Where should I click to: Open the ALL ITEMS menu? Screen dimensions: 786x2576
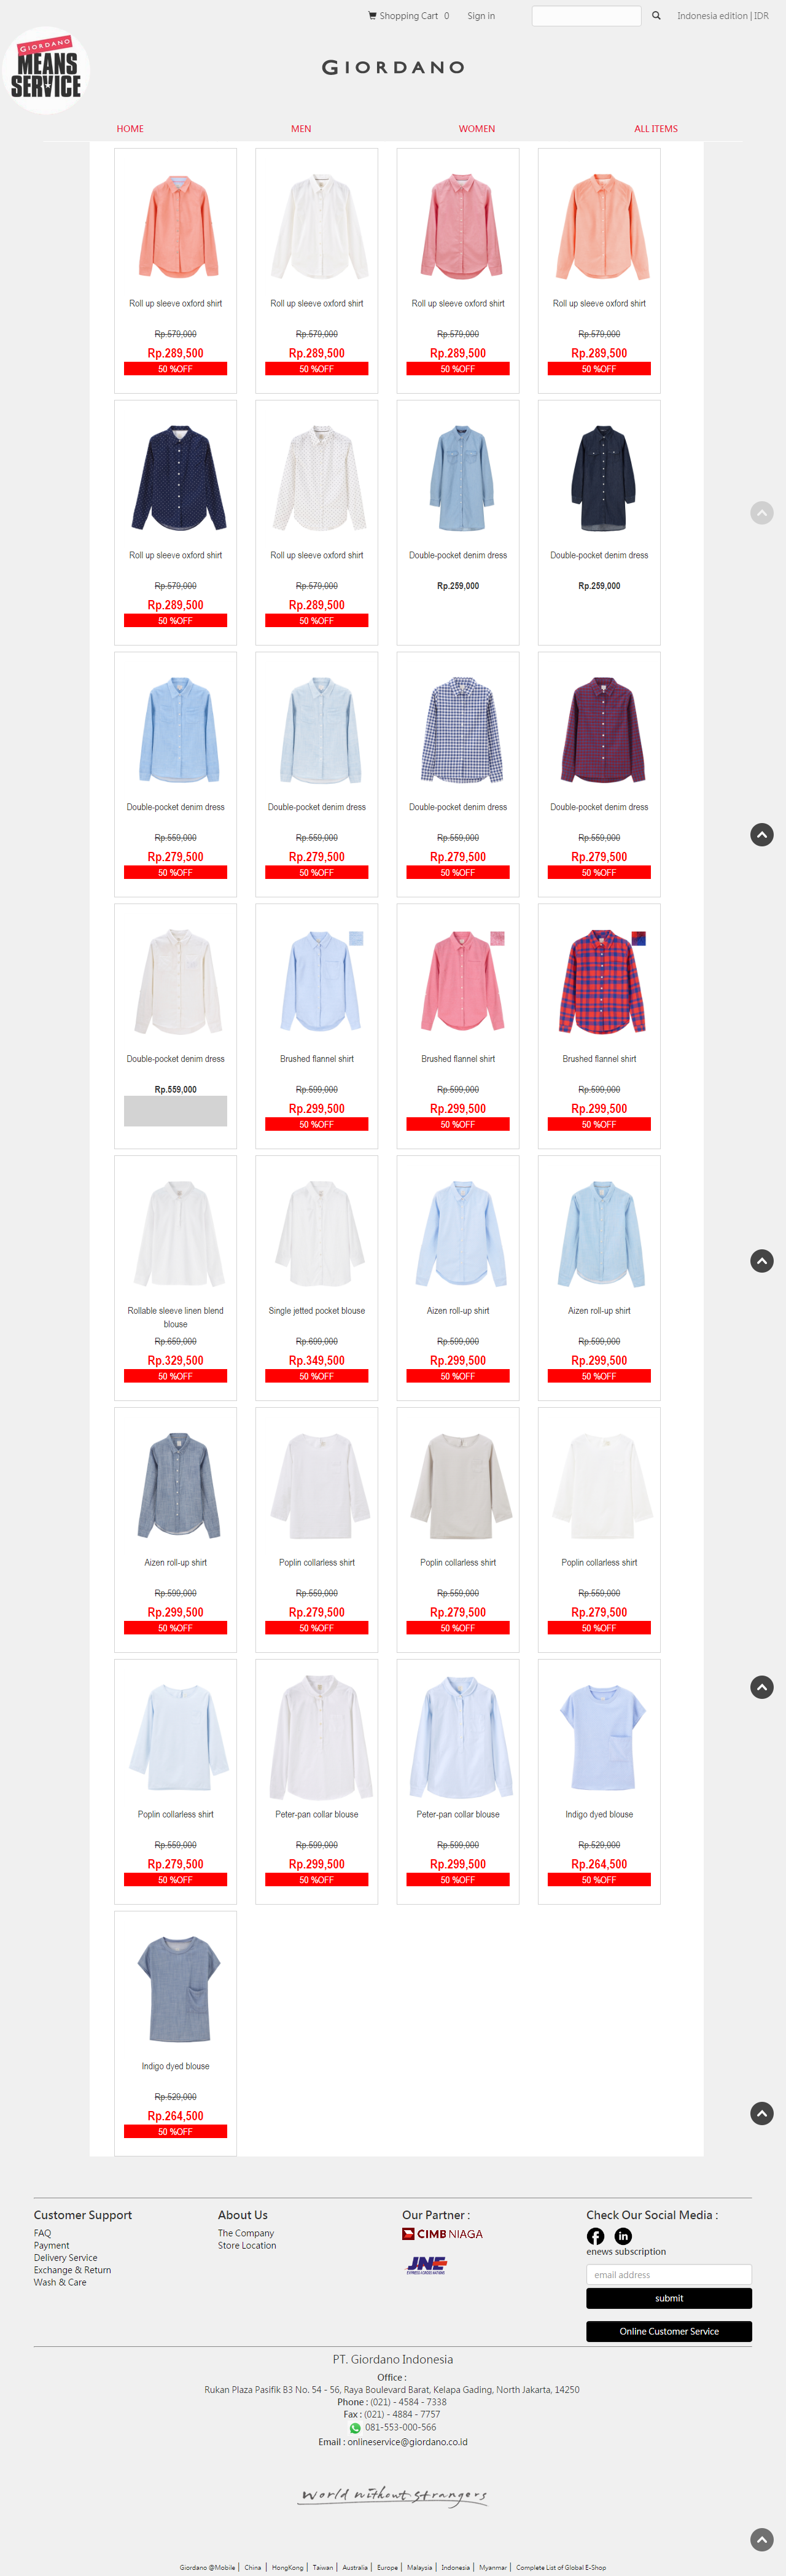(656, 129)
